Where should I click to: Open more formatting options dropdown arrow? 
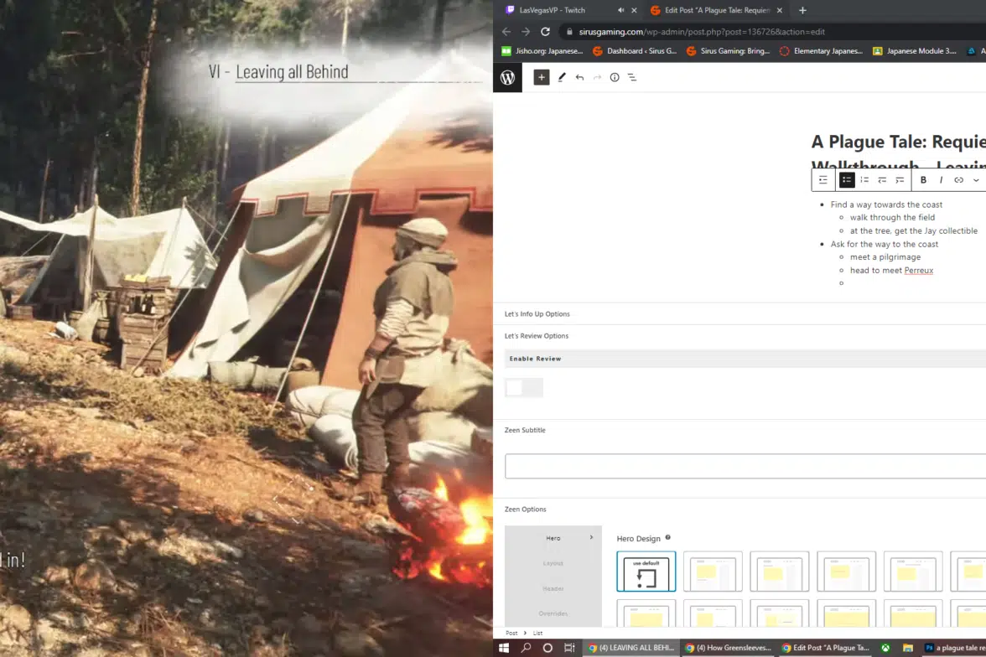point(976,180)
